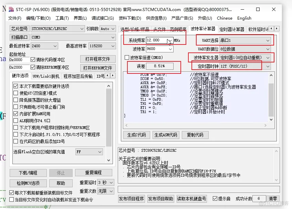Image resolution: width=292 pixels, height=209 pixels.
Task: Click 打开EEPROM文件 button
Action: click(98, 68)
